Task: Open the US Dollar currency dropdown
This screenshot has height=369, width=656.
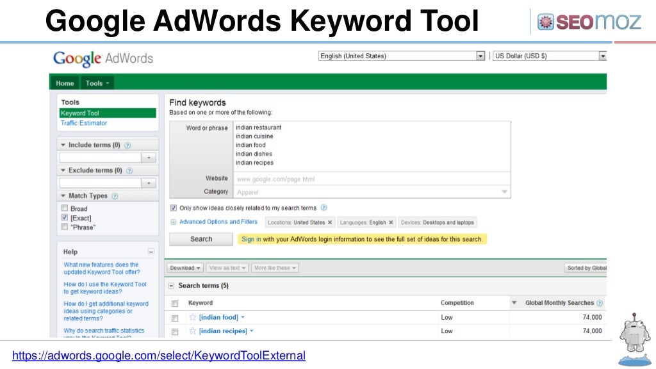Action: tap(550, 56)
